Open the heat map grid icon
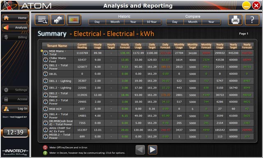The width and height of the screenshot is (263, 158). click(x=74, y=20)
